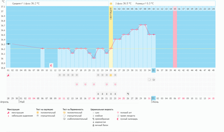Select the yellow ovulation column
Image resolution: width=224 pixels, height=132 pixels.
111,38
